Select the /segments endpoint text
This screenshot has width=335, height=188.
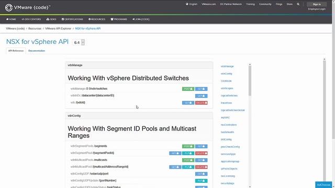(x=100, y=146)
